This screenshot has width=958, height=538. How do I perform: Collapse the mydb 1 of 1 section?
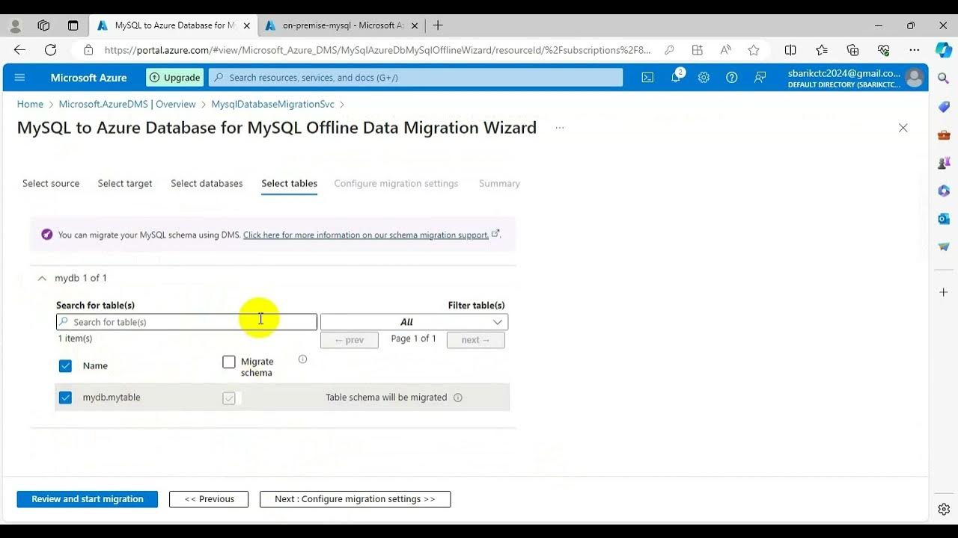pos(42,278)
